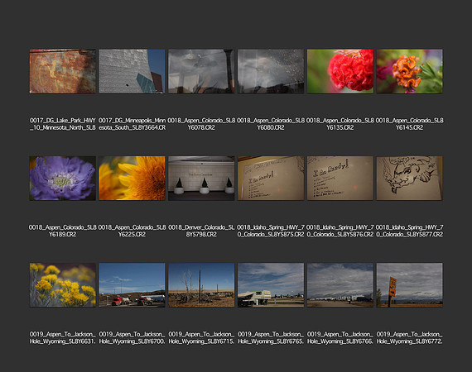
Task: Click filename 0018_Idaho_Spring_HWY_70_Colorado_SL8Y5877.CR2
Action: 410,231
